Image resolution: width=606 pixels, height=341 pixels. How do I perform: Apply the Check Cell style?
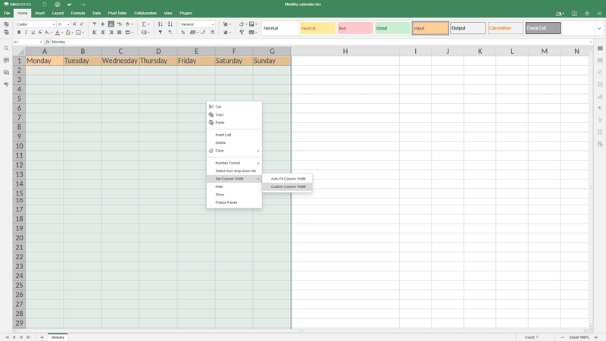(543, 28)
